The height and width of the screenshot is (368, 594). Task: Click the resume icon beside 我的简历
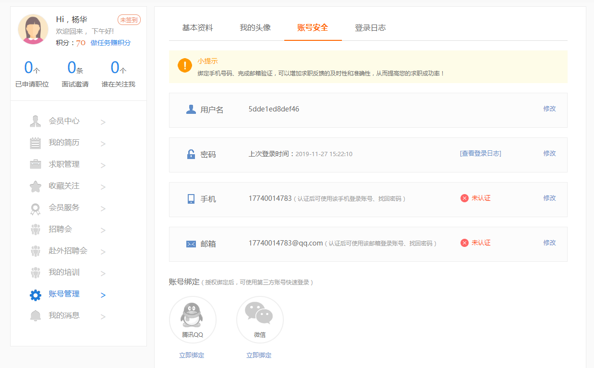[x=36, y=143]
